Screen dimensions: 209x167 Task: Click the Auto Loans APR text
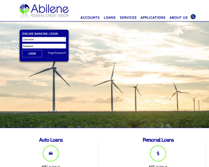(51, 166)
